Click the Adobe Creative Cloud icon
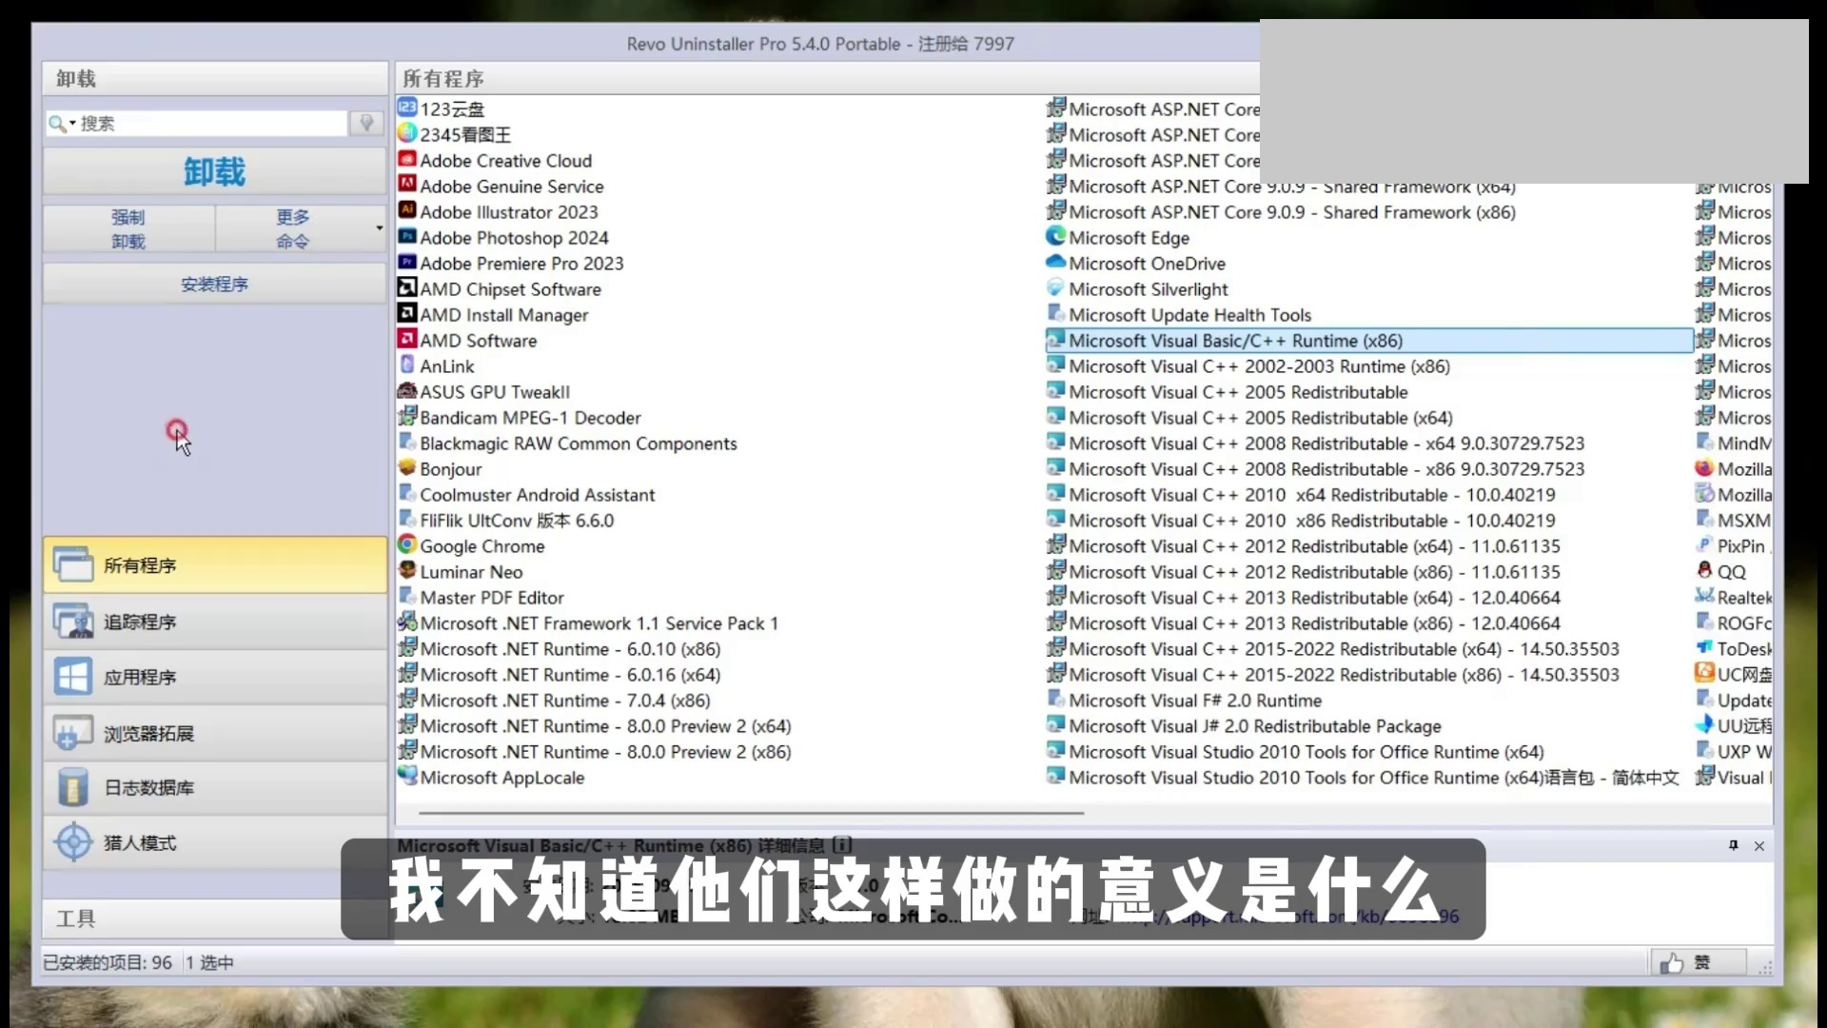This screenshot has height=1028, width=1827. click(x=407, y=160)
